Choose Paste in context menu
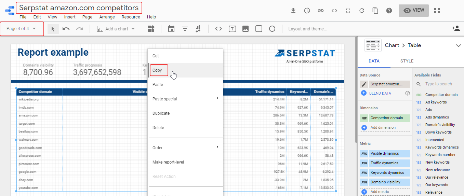This screenshot has width=464, height=196. tap(185, 85)
